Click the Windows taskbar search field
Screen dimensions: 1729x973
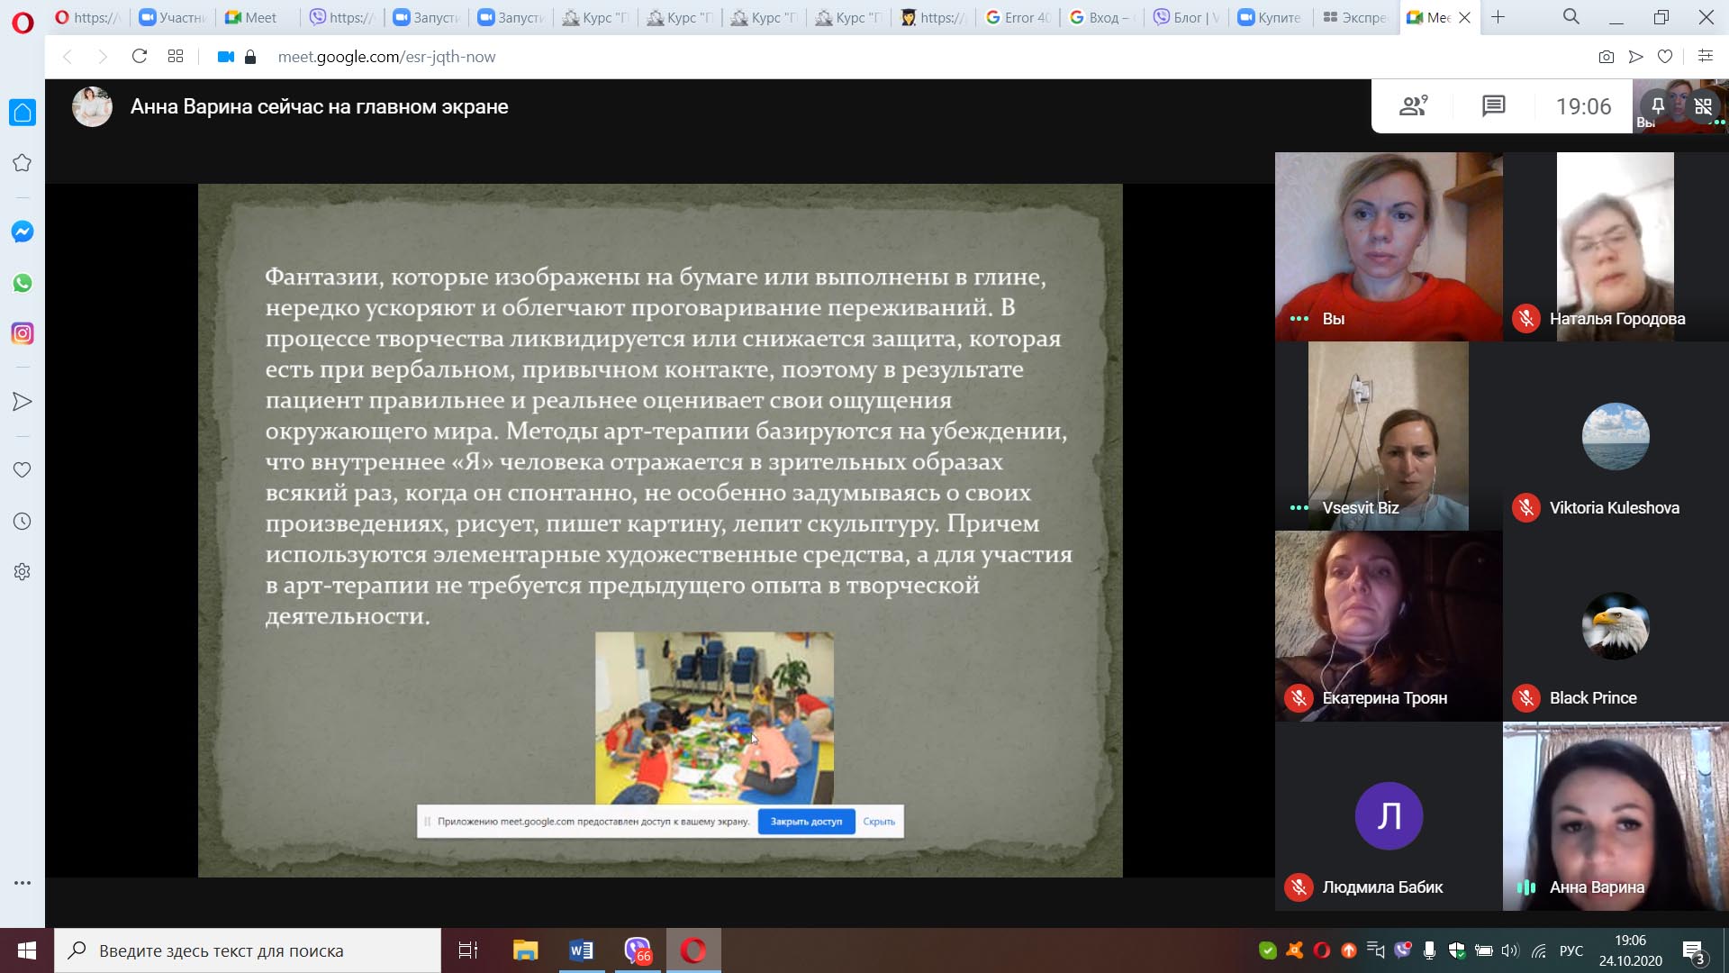pyautogui.click(x=248, y=950)
